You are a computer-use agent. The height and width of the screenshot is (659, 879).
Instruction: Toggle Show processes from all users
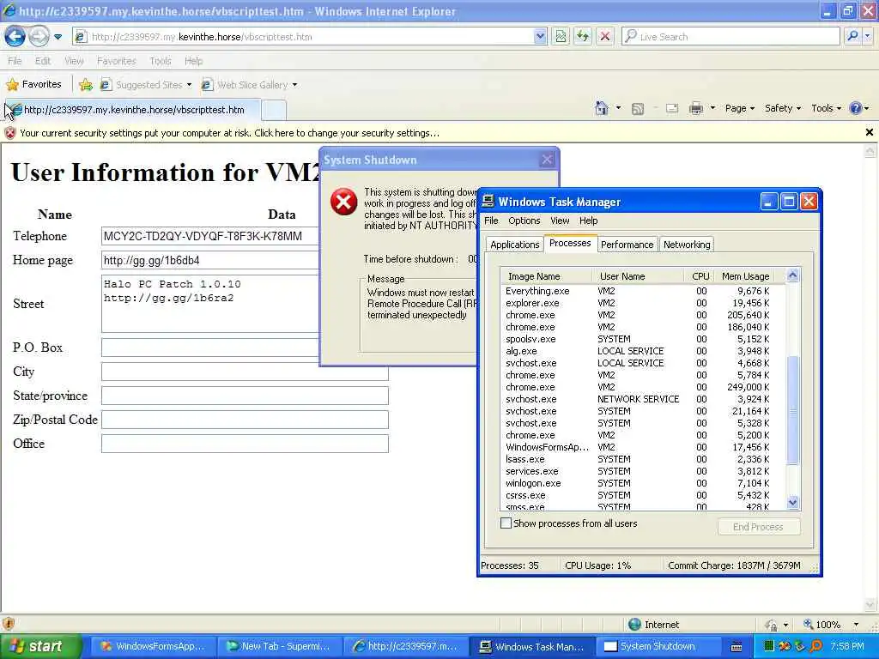click(x=506, y=523)
